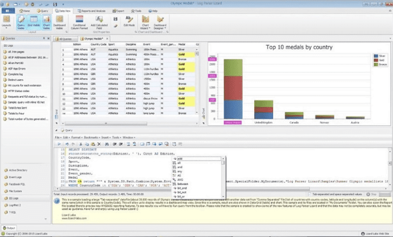Viewport: 393px width, 237px height.
Task: Click the small save icon in Grid Properties
Action: pyautogui.click(x=115, y=19)
